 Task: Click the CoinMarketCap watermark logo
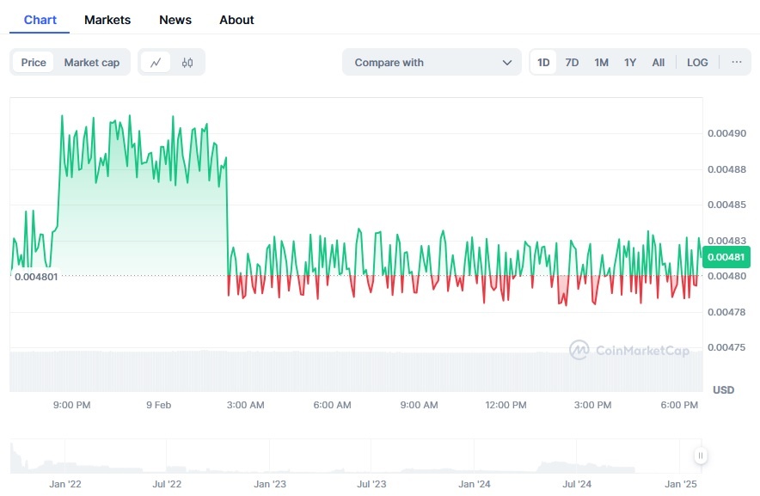pyautogui.click(x=628, y=350)
